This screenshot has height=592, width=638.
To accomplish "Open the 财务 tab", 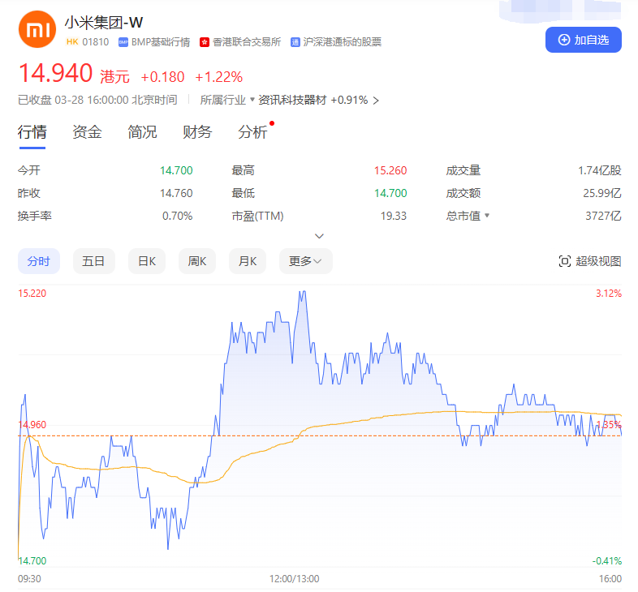I will 197,132.
